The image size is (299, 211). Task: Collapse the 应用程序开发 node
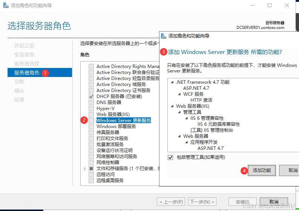coord(187,142)
